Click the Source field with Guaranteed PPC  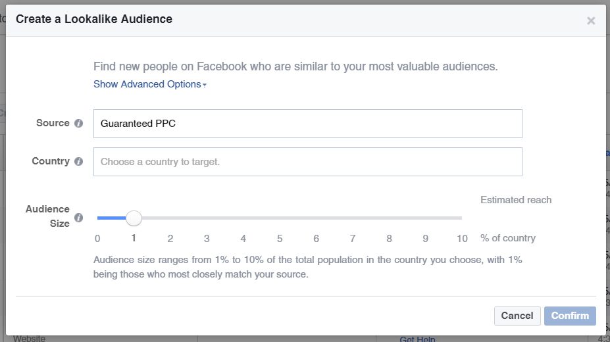click(308, 124)
